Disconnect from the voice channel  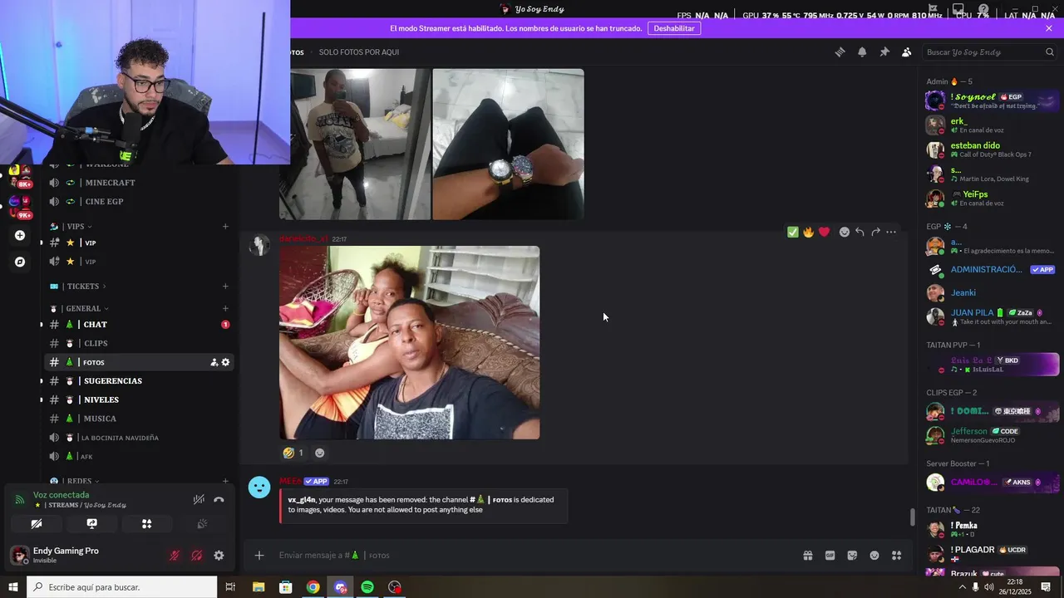(x=219, y=499)
